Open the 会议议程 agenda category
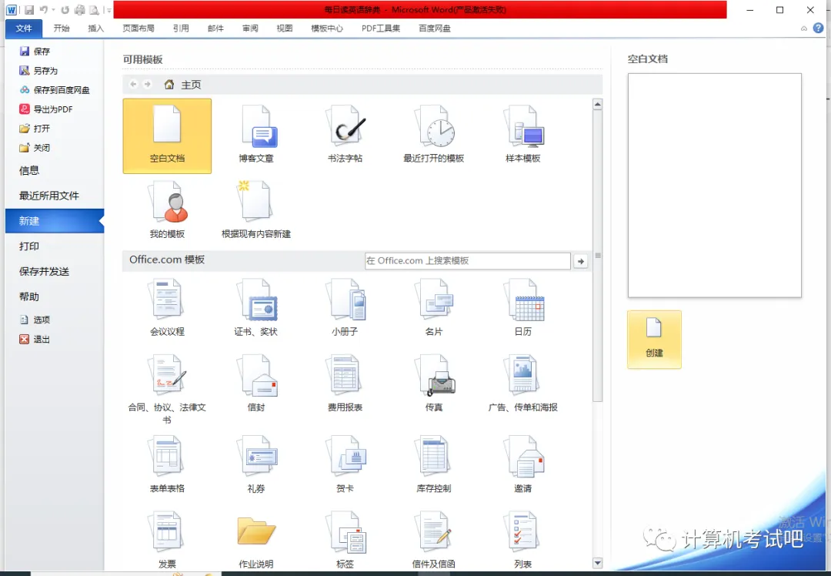831x576 pixels. [x=167, y=307]
